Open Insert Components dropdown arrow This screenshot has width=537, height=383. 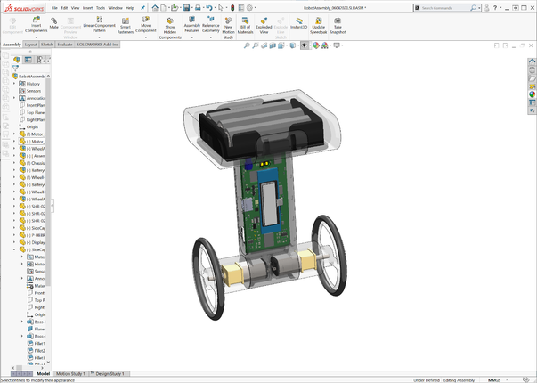click(x=36, y=37)
